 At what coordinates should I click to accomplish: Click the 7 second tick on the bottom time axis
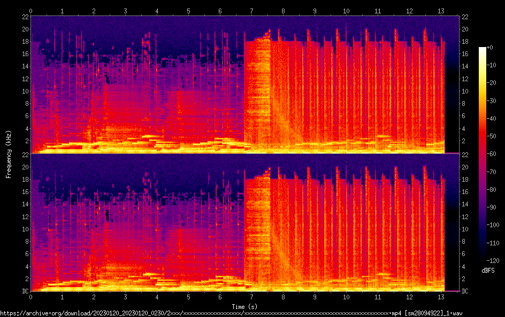tap(251, 297)
